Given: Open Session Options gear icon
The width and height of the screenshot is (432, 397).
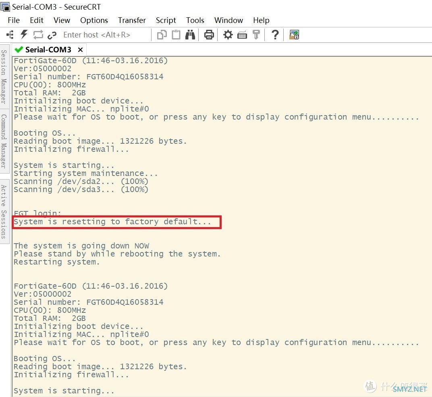Looking at the screenshot, I should click(x=228, y=35).
